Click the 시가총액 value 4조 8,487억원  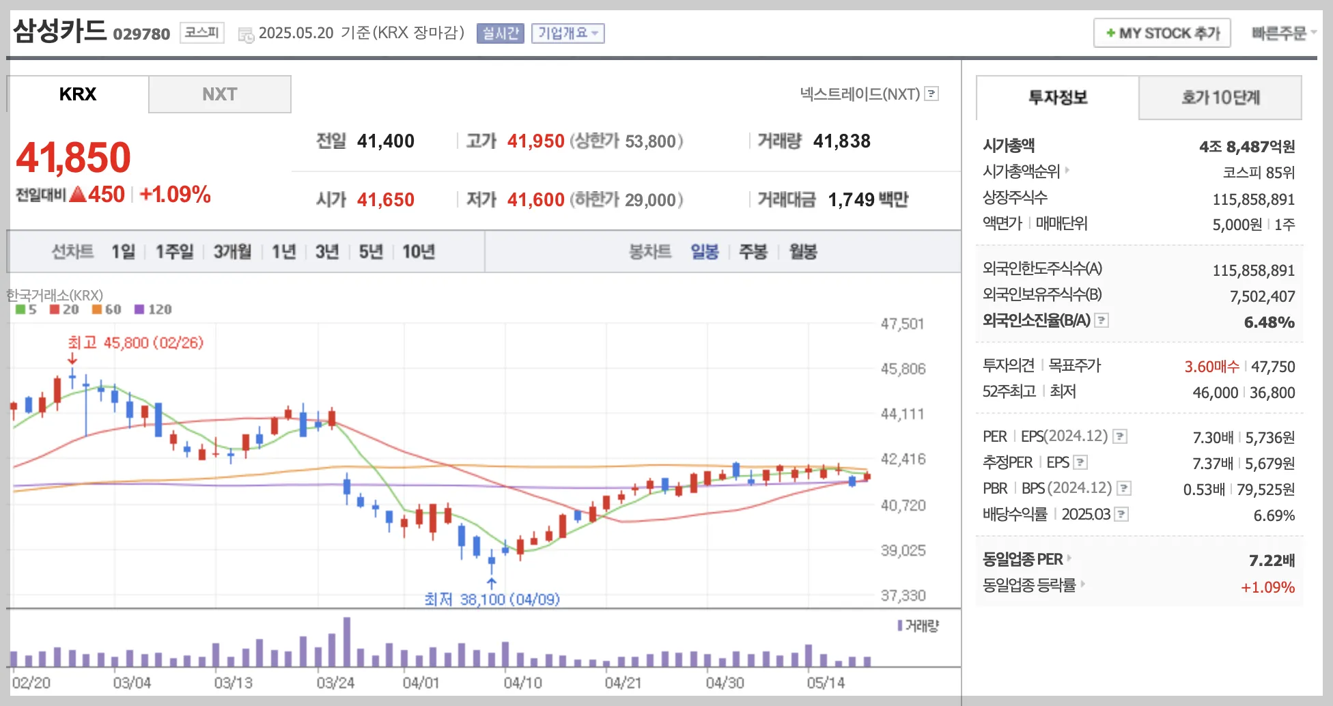point(1247,147)
